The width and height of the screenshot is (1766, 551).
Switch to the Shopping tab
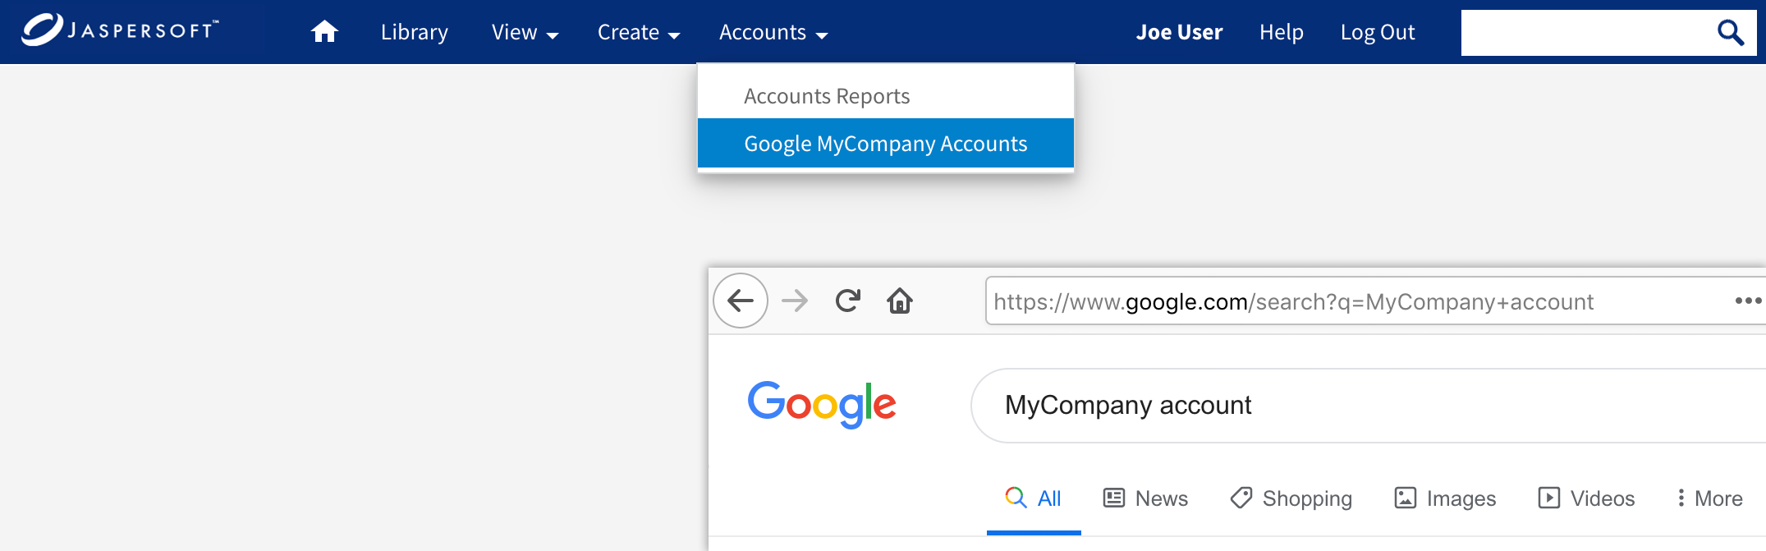tap(1291, 498)
